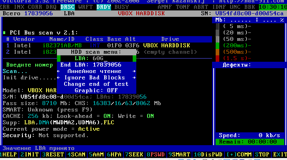Run 7SEEK from the function bar
Viewport: 287px width, 160px height.
(134, 154)
